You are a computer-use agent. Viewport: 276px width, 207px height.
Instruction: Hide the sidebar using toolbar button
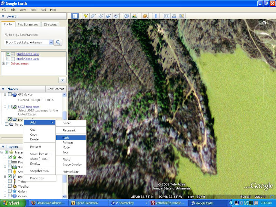[x=75, y=16]
